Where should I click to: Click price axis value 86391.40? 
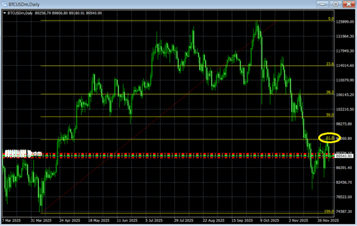[344, 168]
